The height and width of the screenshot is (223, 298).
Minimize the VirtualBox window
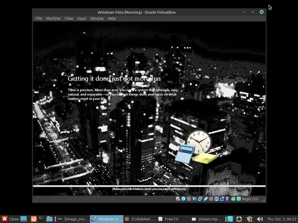tap(244, 12)
